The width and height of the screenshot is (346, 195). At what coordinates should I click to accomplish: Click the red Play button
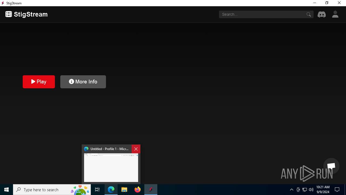pyautogui.click(x=39, y=82)
